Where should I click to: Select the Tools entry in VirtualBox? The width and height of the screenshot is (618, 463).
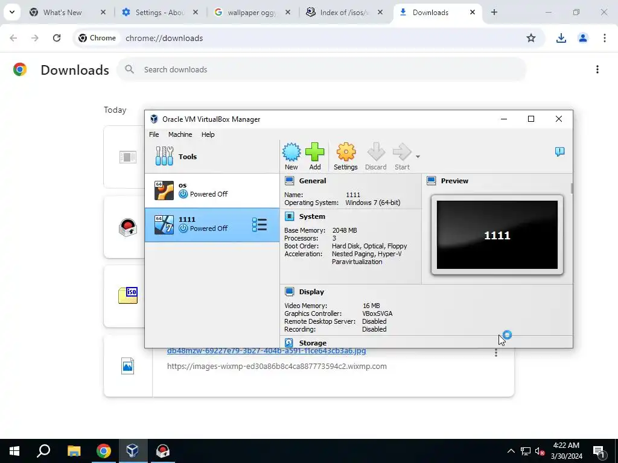[x=212, y=156]
